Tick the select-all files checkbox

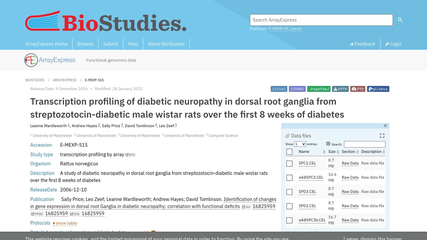tap(289, 152)
